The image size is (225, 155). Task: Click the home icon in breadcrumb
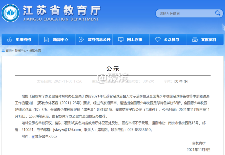(x=3, y=50)
